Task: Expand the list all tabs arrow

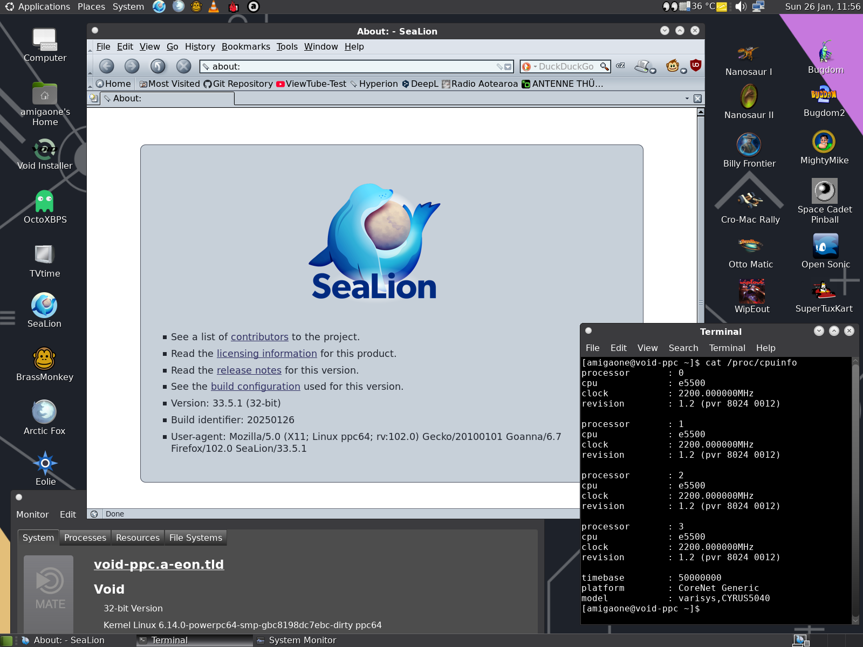Action: [687, 99]
